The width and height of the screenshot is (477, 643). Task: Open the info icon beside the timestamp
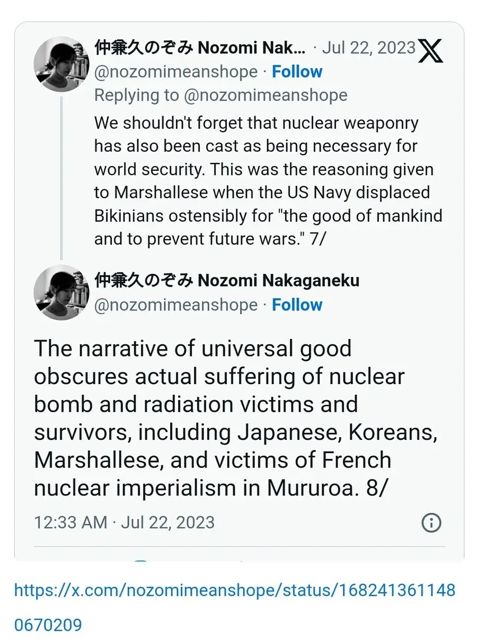coord(431,523)
